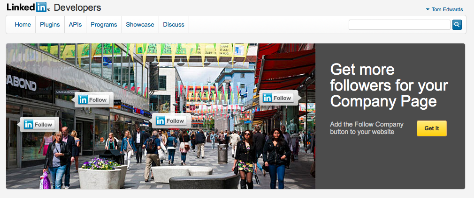Click the Follow badge below the red awning
This screenshot has width=474, height=198.
[x=280, y=98]
